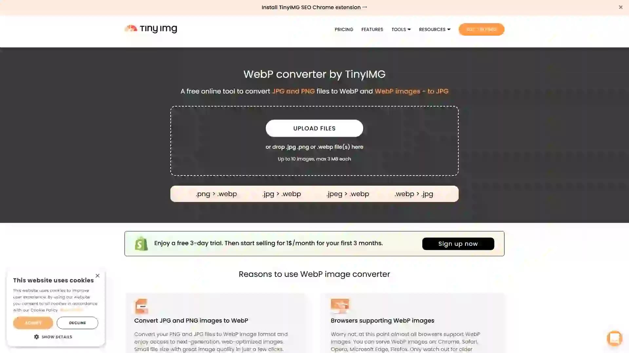Click the JPEG to WebP conversion icon
629x353 pixels.
pos(348,193)
